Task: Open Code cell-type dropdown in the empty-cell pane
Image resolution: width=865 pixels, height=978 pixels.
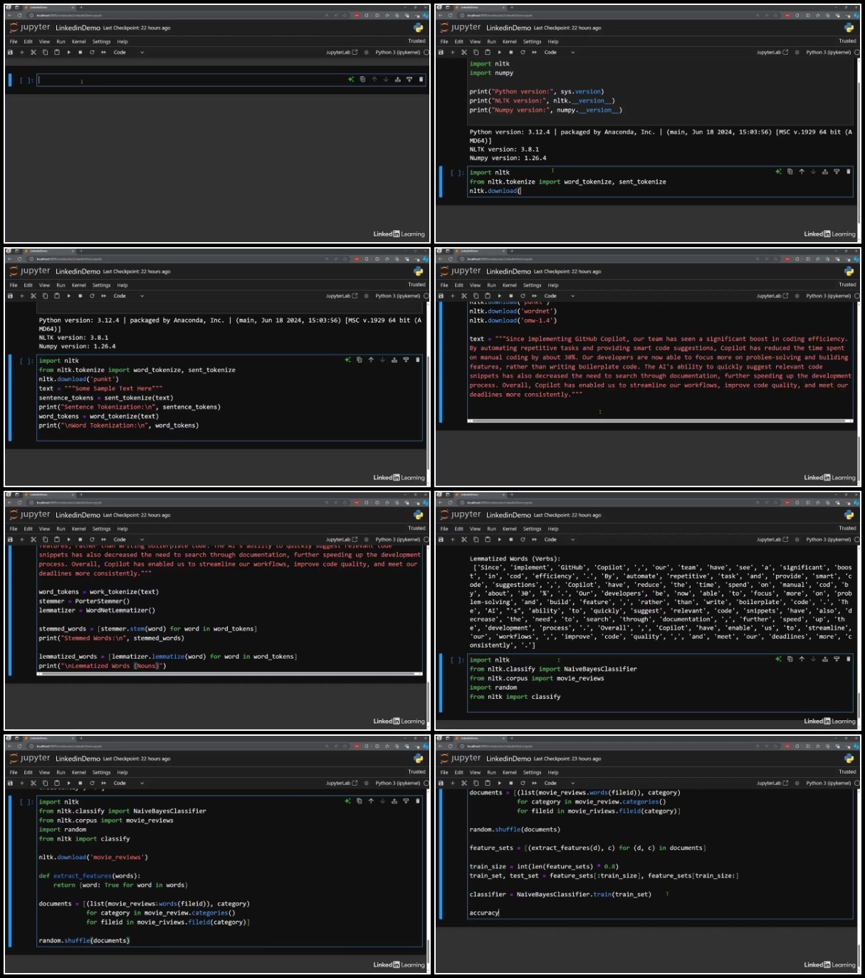Action: 129,52
